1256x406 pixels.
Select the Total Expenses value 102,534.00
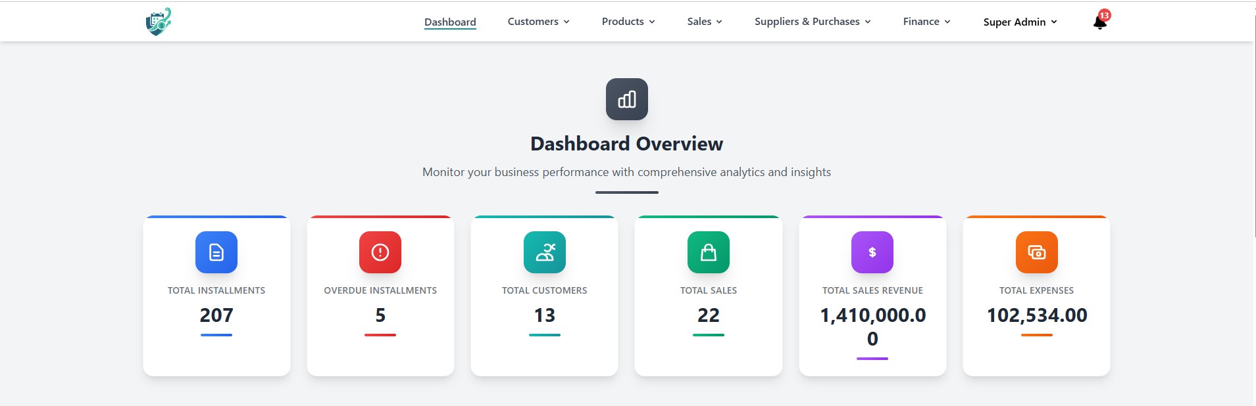[1036, 315]
